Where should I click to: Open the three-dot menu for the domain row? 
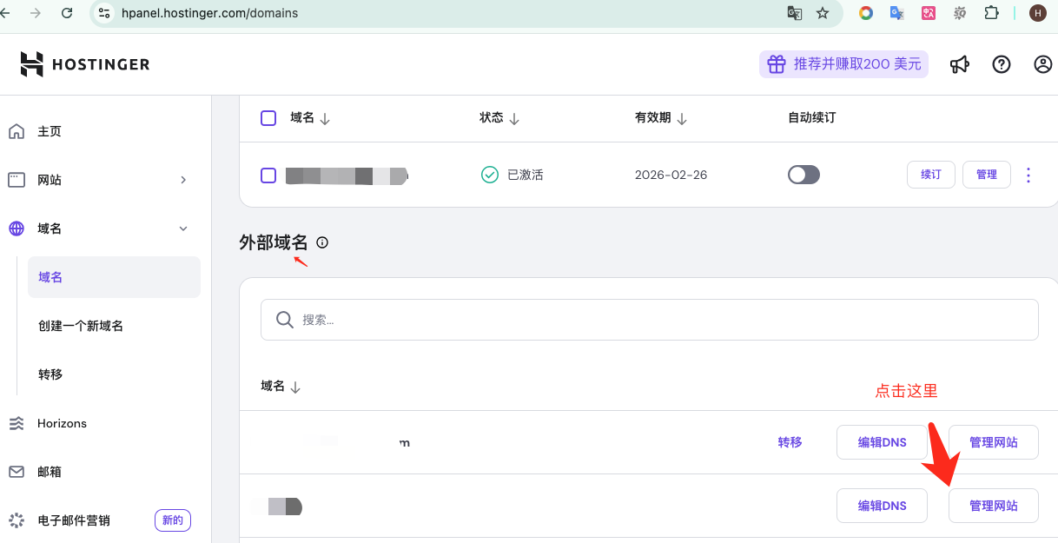pos(1028,175)
